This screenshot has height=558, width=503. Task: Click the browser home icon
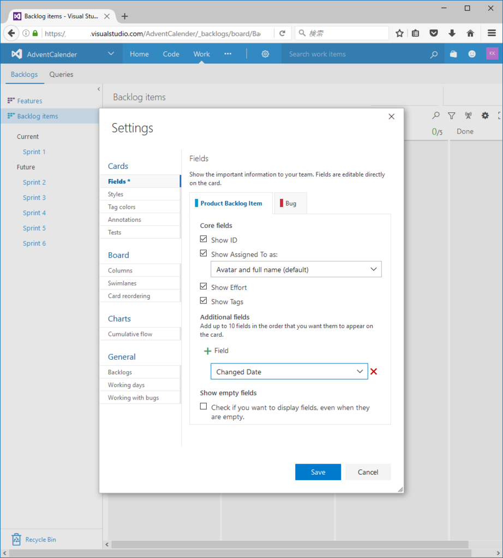[x=470, y=33]
